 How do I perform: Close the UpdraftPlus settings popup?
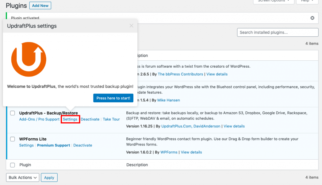tap(131, 26)
